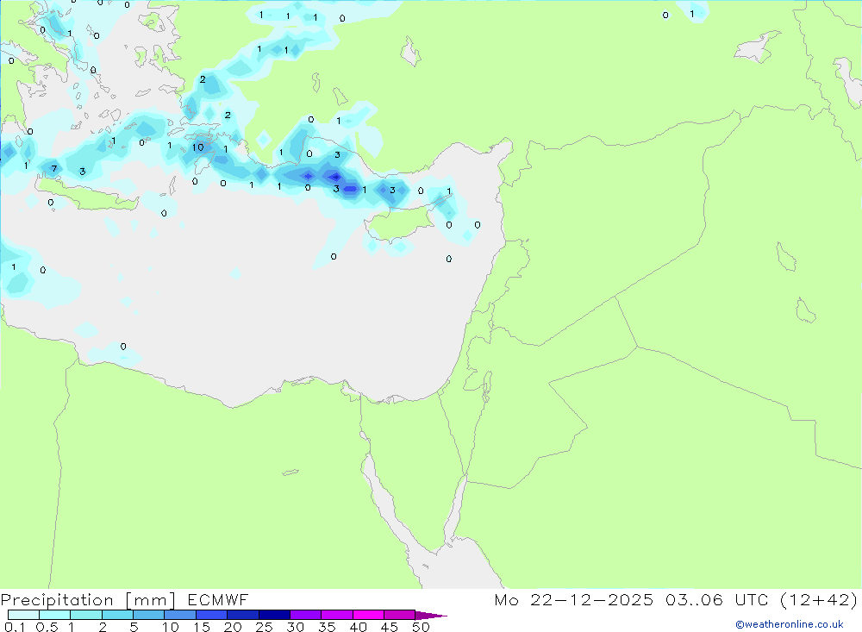862x632 pixels.
Task: Select the 5 to 10 mm legend color
Action: pos(148,615)
